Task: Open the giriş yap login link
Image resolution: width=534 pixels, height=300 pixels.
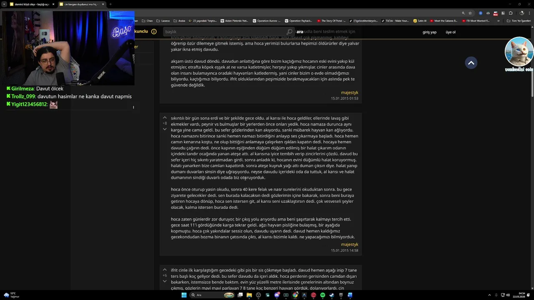Action: [x=429, y=32]
